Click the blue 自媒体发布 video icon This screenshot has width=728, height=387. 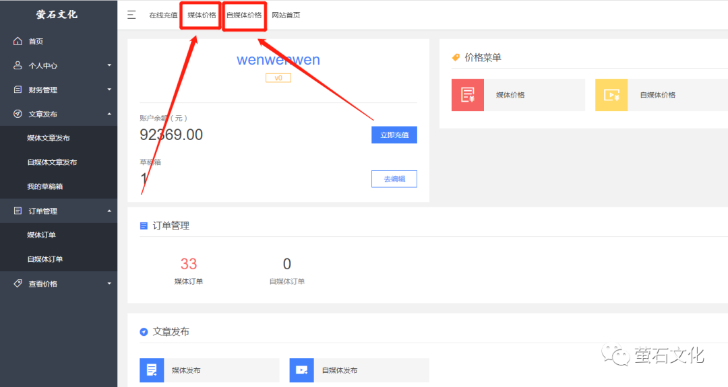point(302,370)
